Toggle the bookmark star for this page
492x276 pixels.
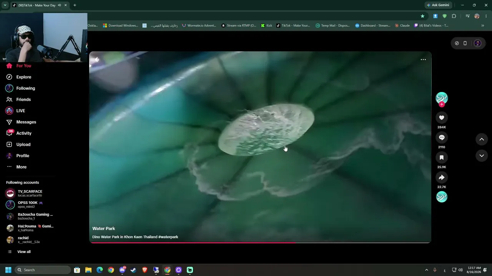(x=422, y=16)
